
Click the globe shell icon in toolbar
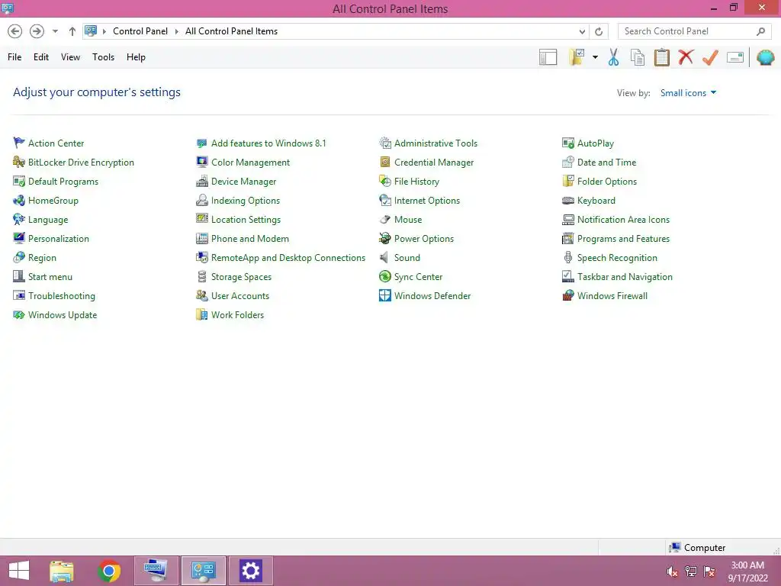766,57
